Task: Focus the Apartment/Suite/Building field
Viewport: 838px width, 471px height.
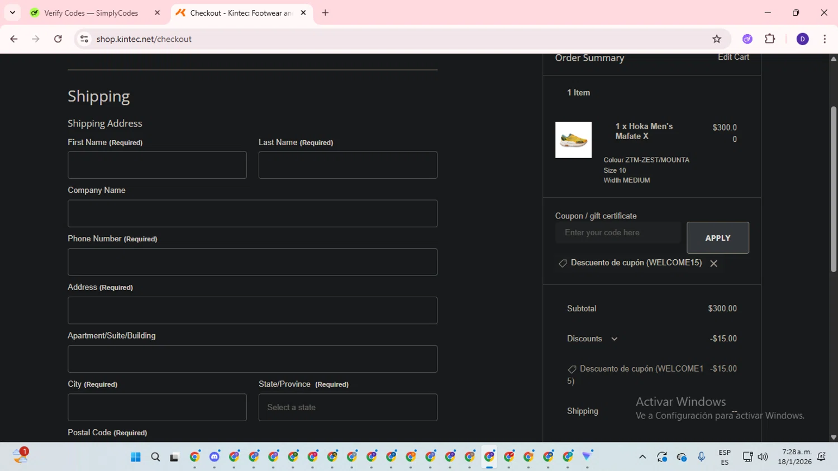Action: pos(253,359)
